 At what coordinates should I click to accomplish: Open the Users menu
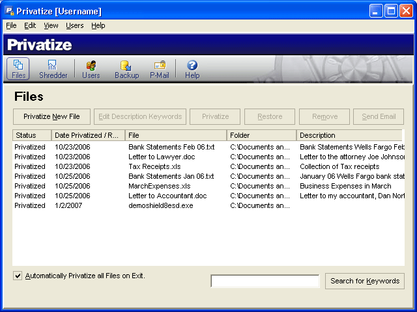[x=75, y=25]
